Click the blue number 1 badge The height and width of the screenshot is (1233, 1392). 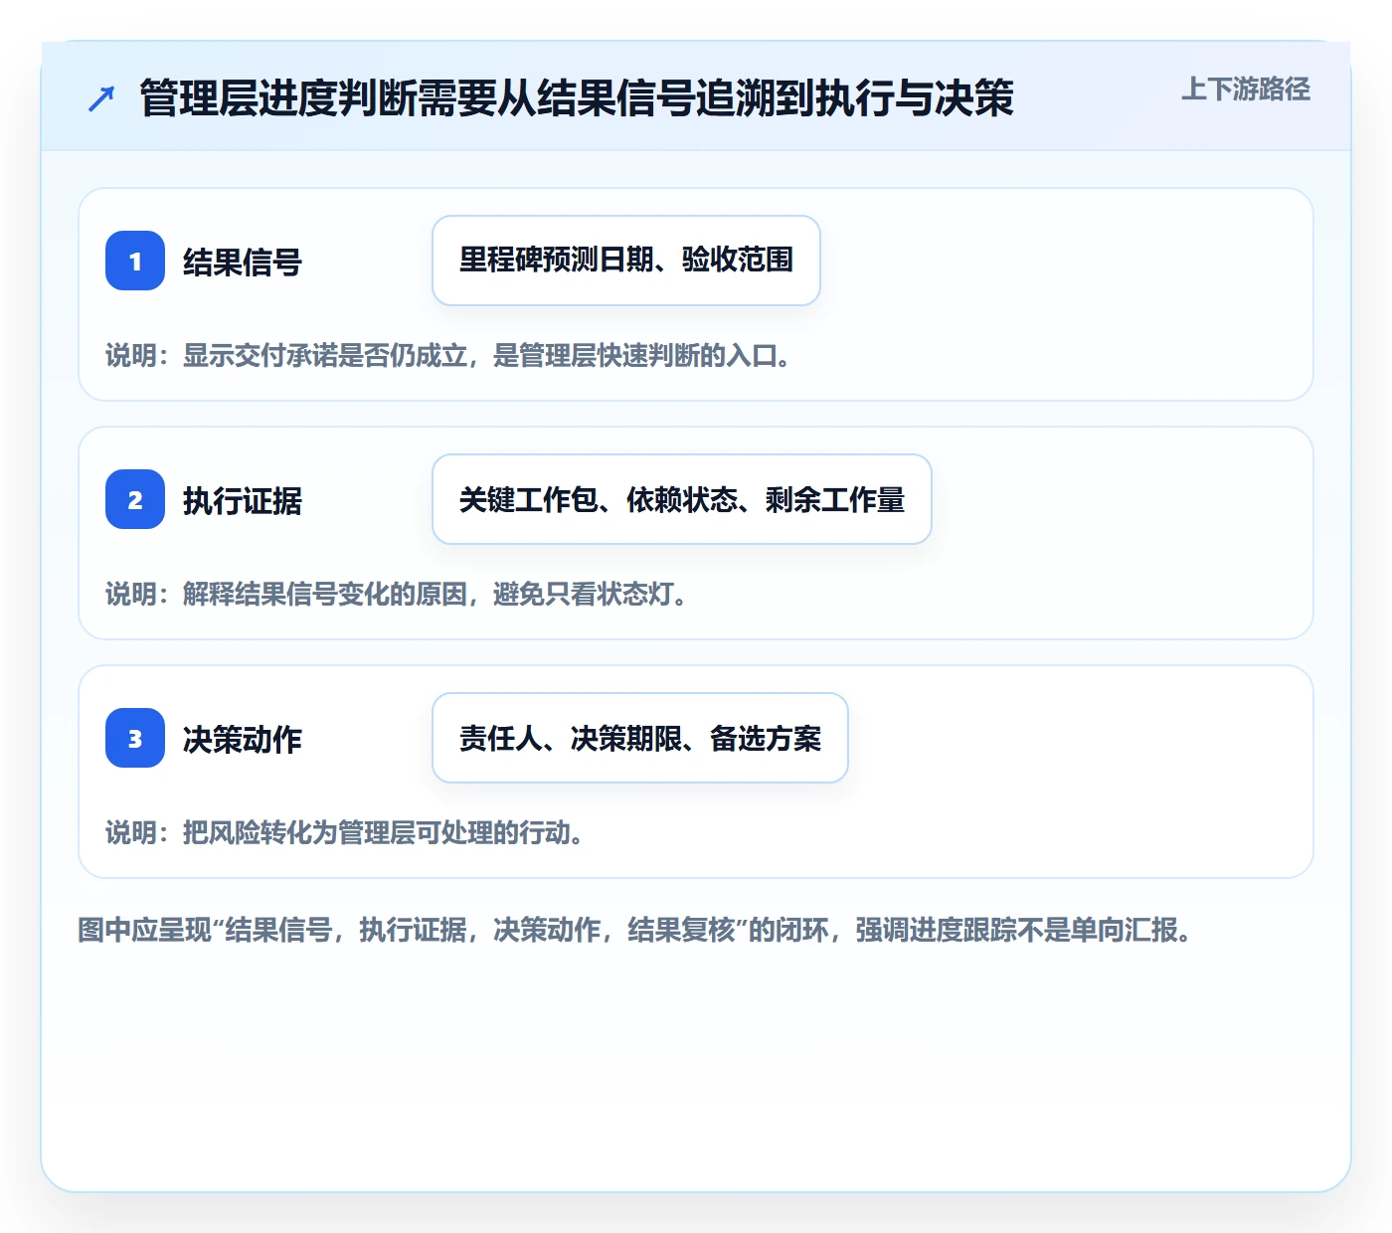point(135,261)
